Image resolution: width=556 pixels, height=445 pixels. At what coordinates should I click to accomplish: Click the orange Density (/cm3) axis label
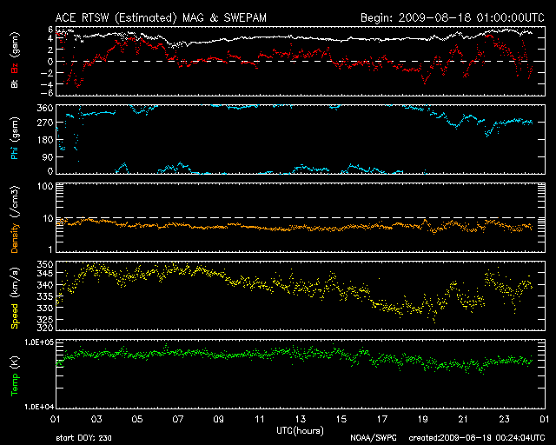coord(15,218)
